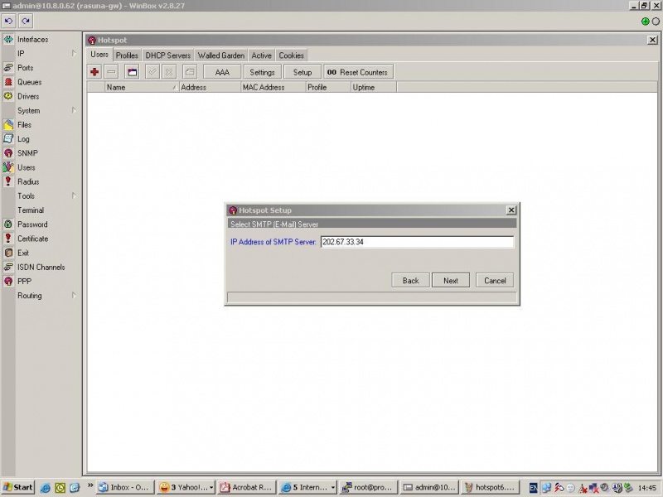This screenshot has height=497, width=663.
Task: Expand the IP submenu
Action: click(21, 53)
